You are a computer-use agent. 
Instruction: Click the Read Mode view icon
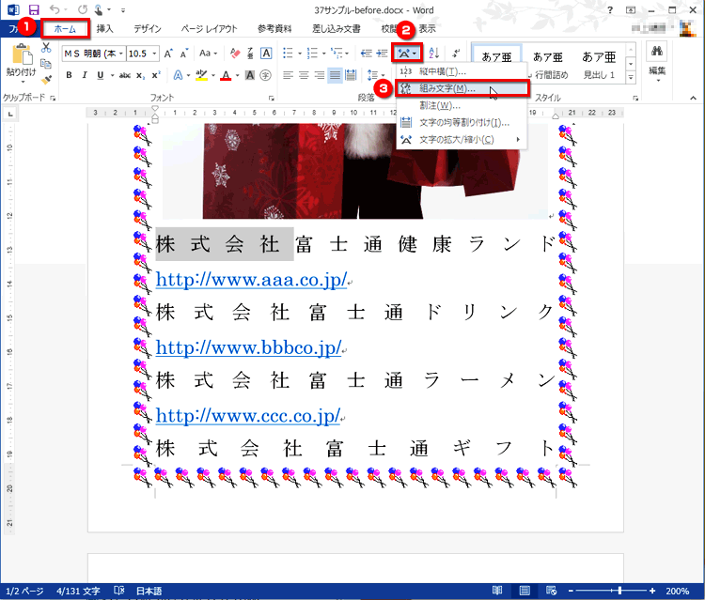pyautogui.click(x=497, y=591)
